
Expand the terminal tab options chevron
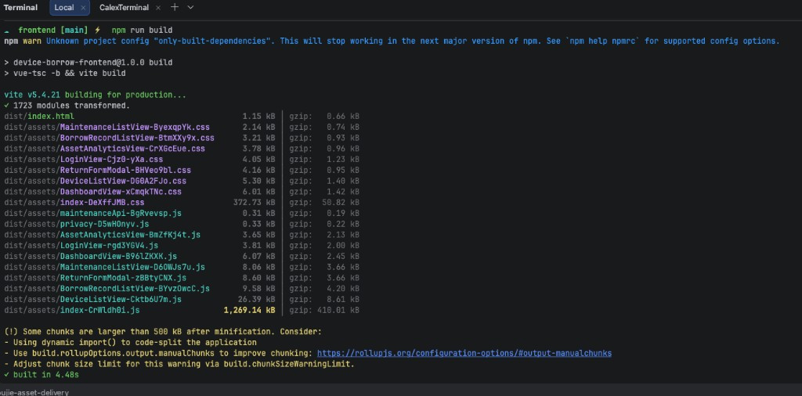point(190,7)
